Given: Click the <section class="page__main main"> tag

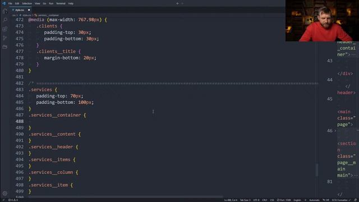Looking at the screenshot, I should 347,159.
